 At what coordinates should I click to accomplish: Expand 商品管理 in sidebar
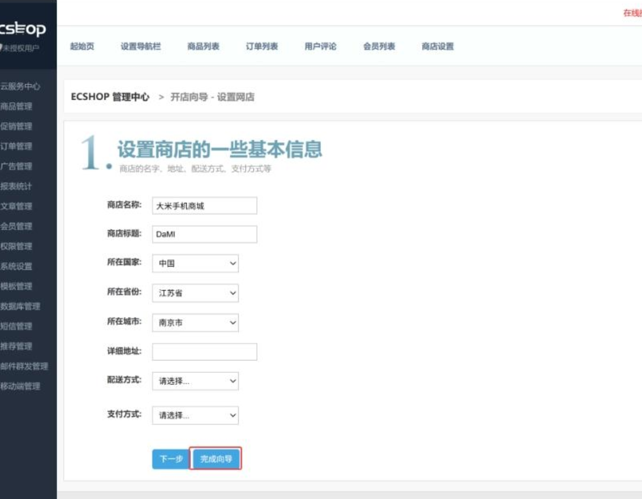(16, 106)
